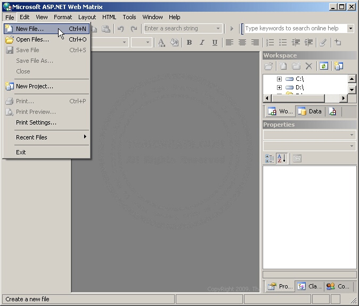The width and height of the screenshot is (359, 306).
Task: Expand the D:\ drive node
Action: 279,88
